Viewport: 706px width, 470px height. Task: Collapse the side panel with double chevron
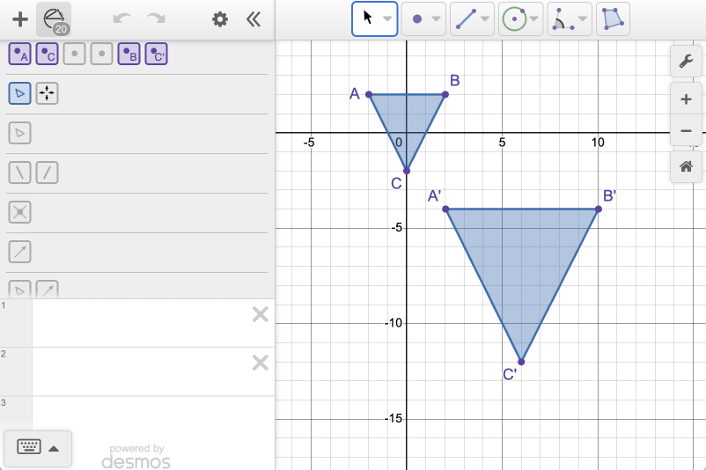(254, 19)
